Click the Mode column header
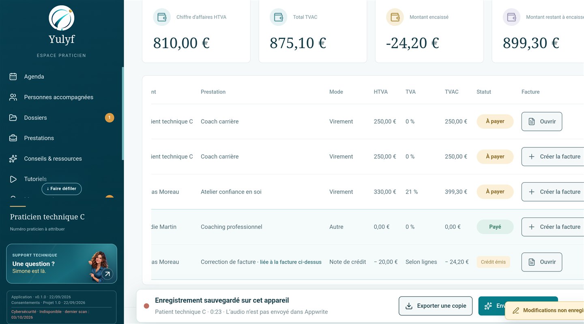Viewport: 584px width, 324px height. [x=336, y=92]
